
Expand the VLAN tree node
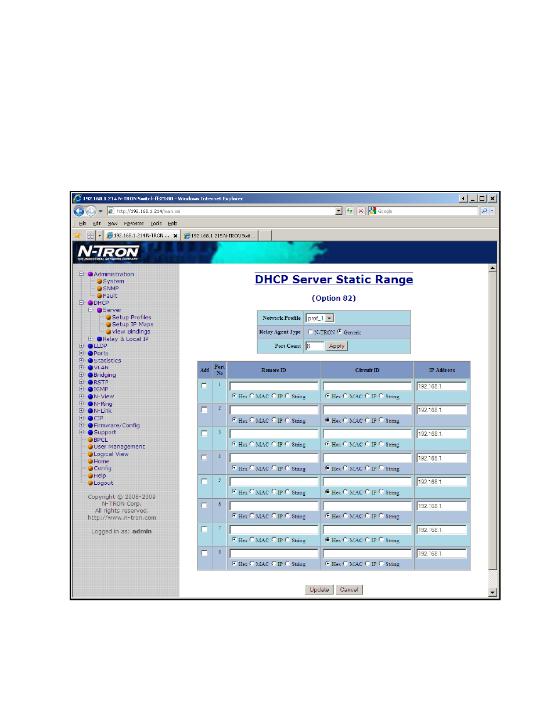(82, 367)
